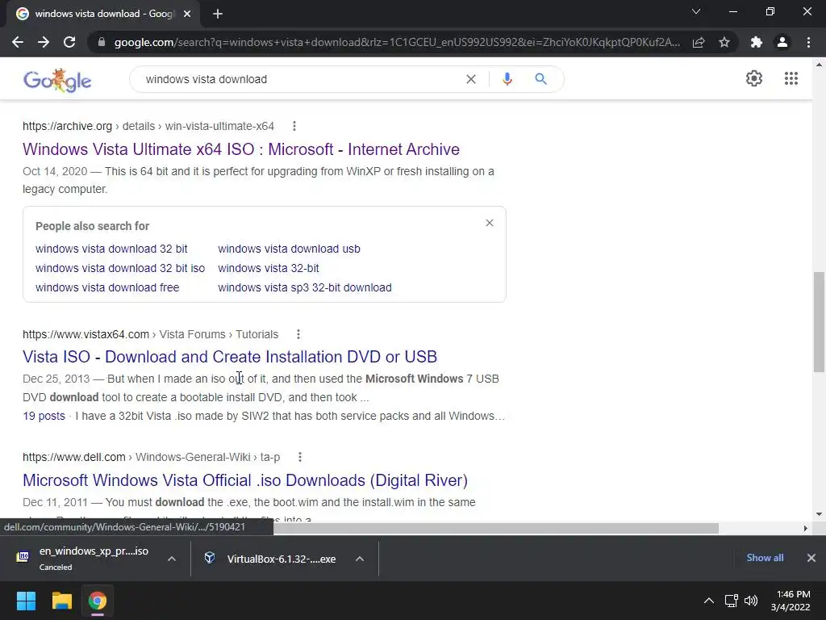Screen dimensions: 826x620
Task: Click vertical scrollbar down arrow
Action: click(x=820, y=514)
